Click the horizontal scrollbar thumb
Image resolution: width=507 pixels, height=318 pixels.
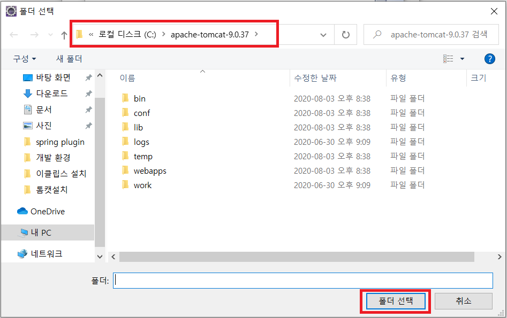click(x=297, y=257)
